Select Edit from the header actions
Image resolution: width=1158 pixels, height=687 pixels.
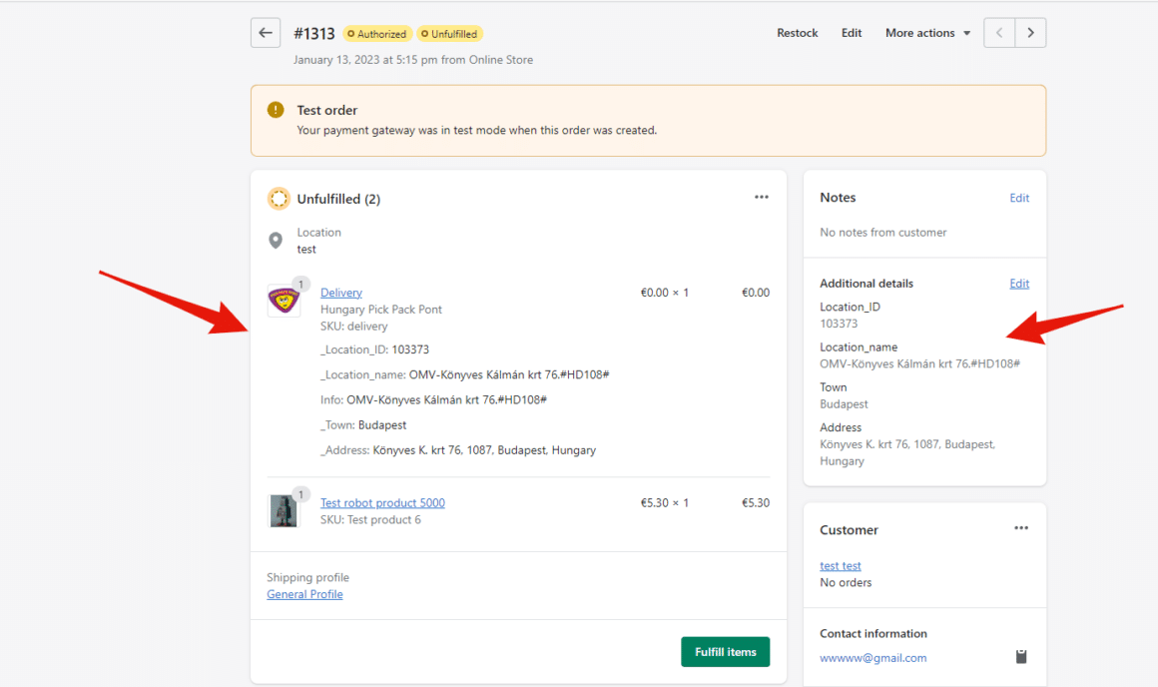click(852, 32)
